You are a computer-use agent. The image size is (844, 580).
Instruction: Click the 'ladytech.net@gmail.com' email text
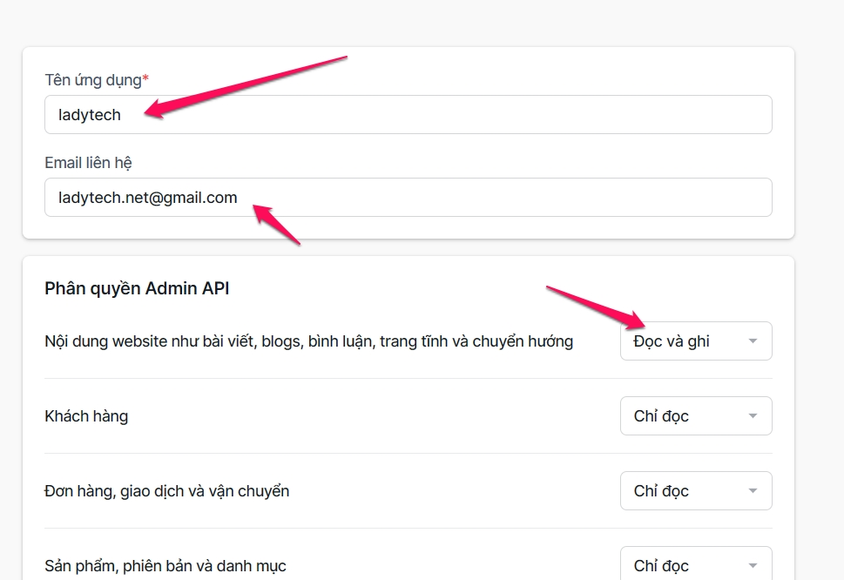click(x=148, y=198)
